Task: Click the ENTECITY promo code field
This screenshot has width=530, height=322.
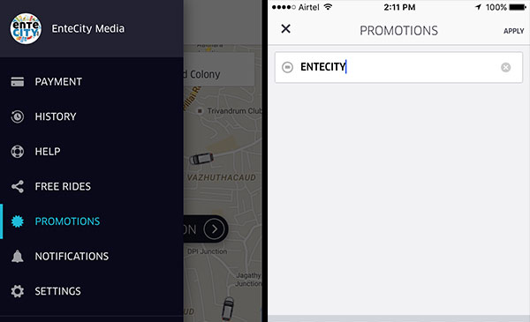Action: 398,67
